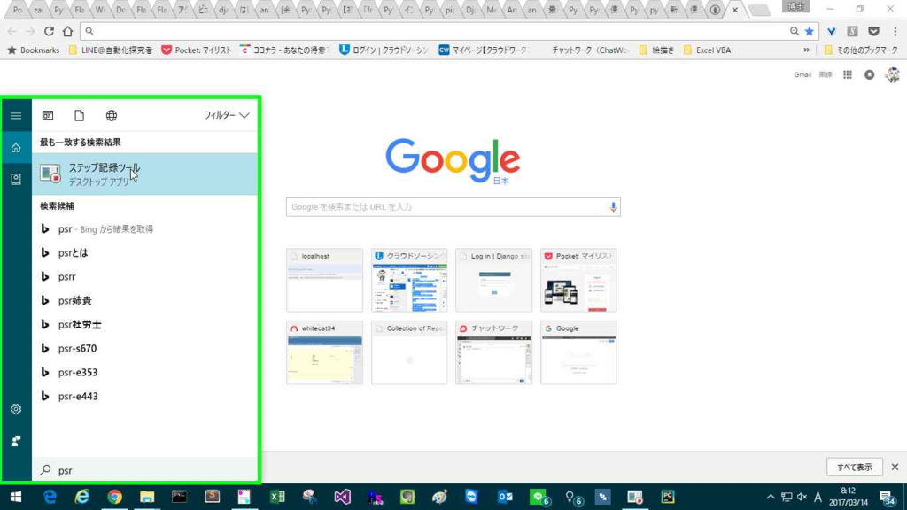907x510 pixels.
Task: Open Chrome three-dot menu
Action: pyautogui.click(x=895, y=31)
